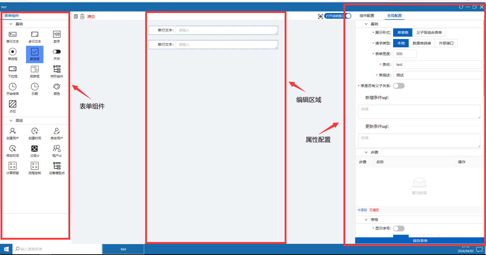Image resolution: width=486 pixels, height=255 pixels.
Task: Toggle the 打开说明提示 switch
Action: click(x=338, y=16)
